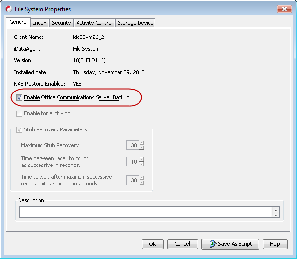The height and width of the screenshot is (259, 297).
Task: Decrease Maximum Stub Recovery value
Action: pyautogui.click(x=142, y=148)
